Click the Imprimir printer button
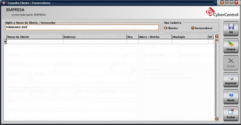Viewport: 241px width, 125px height. (231, 80)
